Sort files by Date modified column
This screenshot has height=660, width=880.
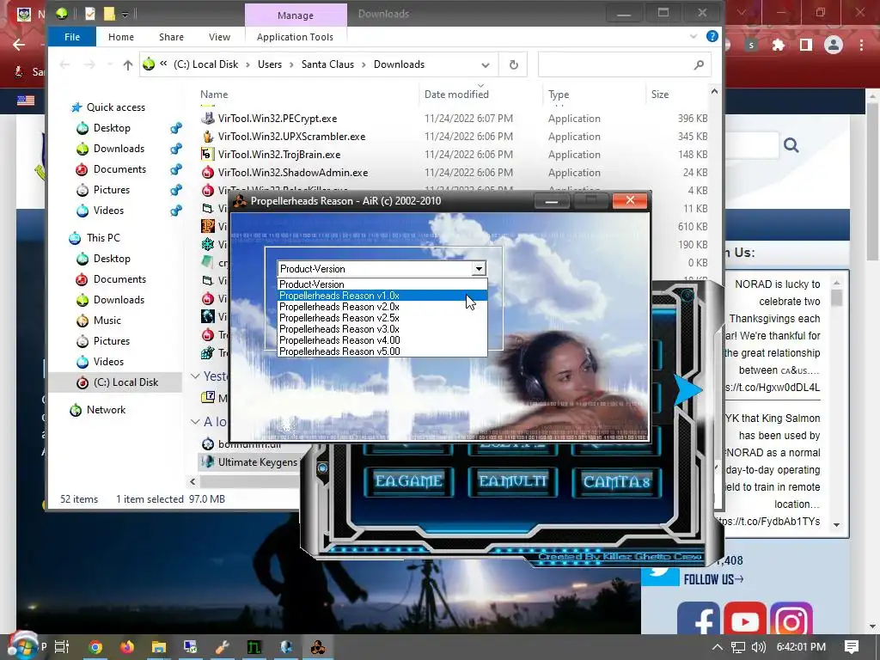(456, 95)
